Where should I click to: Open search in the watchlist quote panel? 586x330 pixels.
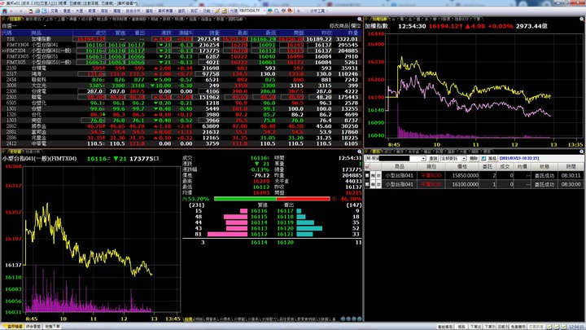point(360,19)
